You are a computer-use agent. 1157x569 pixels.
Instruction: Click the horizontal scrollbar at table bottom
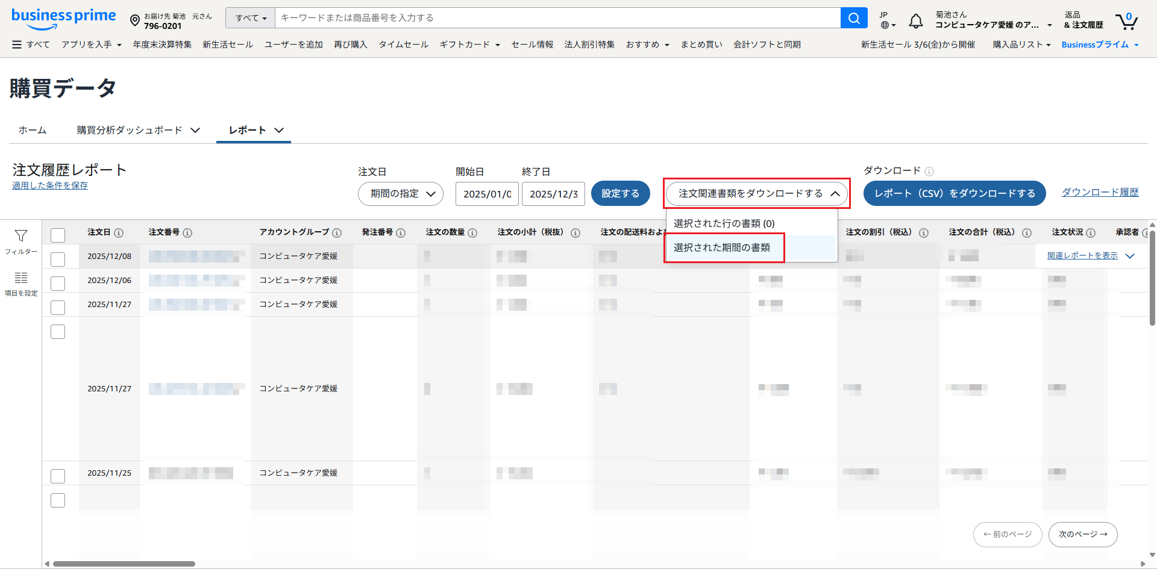(x=124, y=564)
